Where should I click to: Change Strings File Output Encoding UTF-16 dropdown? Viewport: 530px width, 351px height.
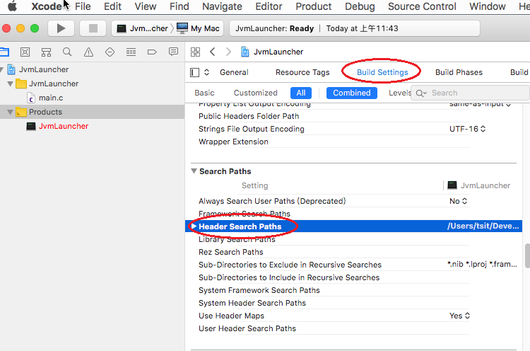(x=467, y=129)
